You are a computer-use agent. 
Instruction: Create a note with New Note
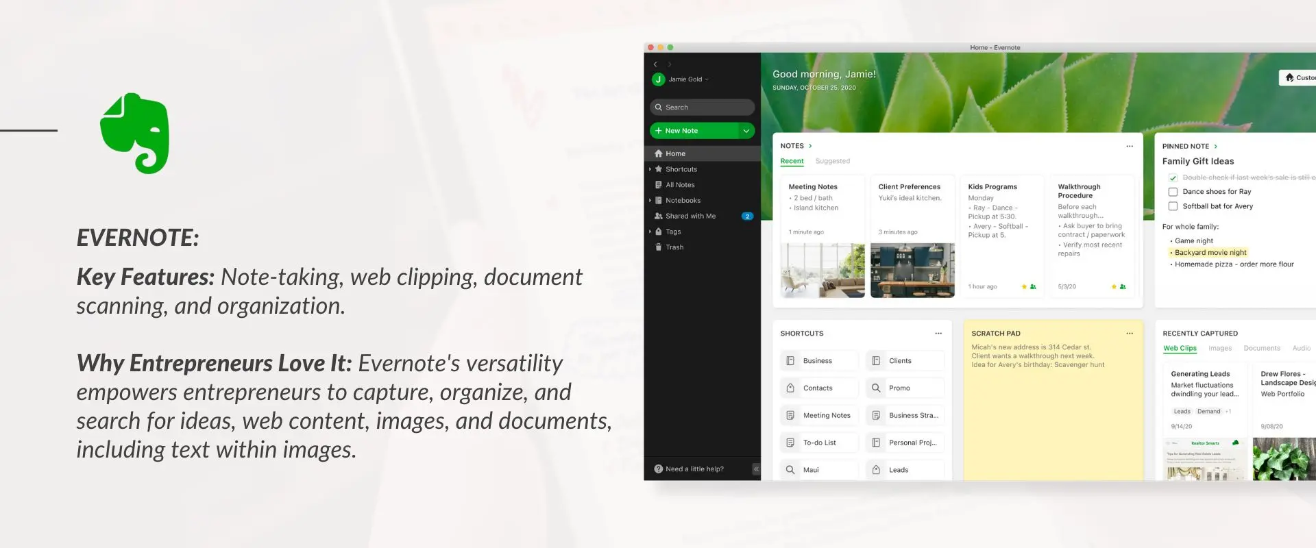point(693,131)
